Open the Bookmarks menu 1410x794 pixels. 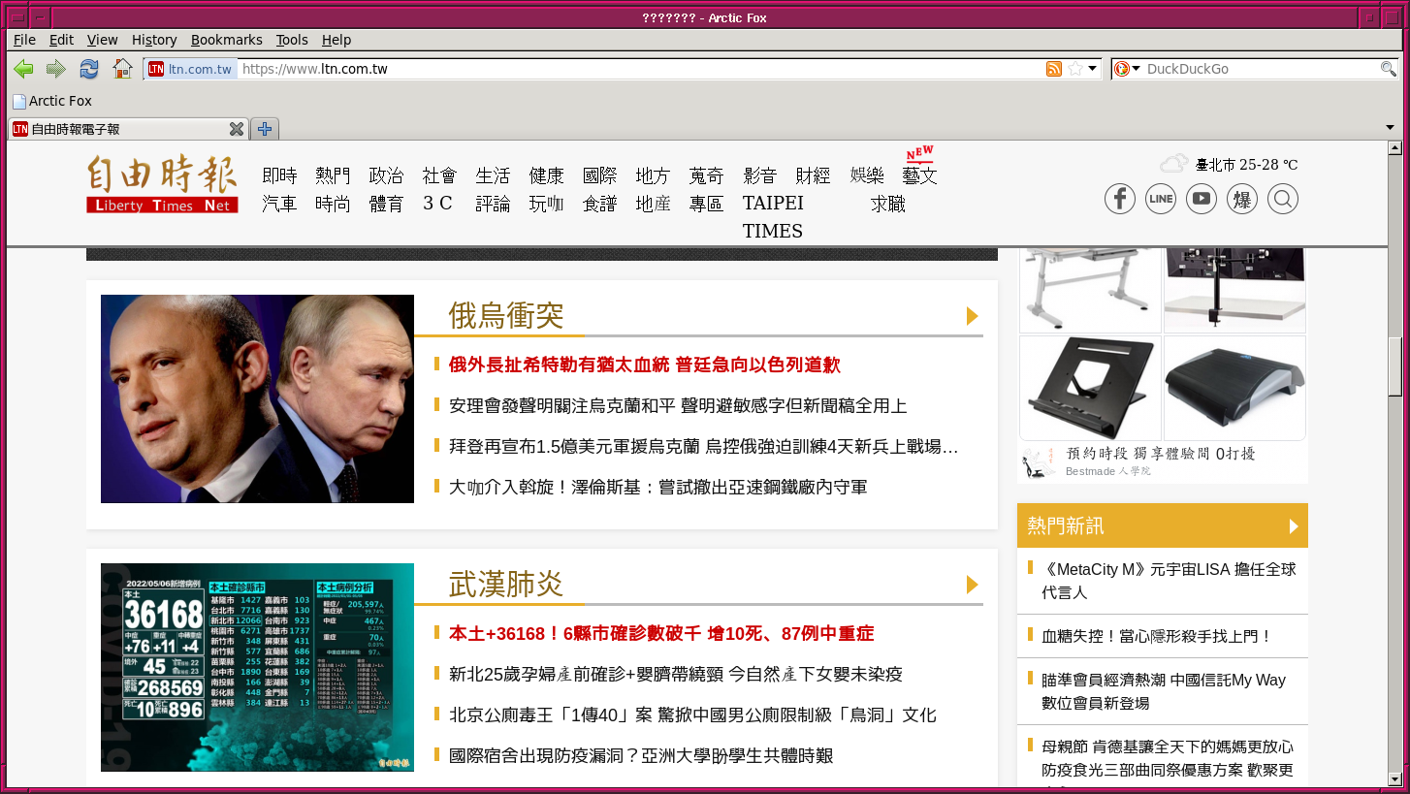tap(226, 40)
